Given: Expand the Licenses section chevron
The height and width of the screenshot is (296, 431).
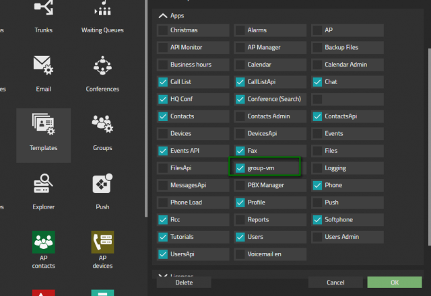Looking at the screenshot, I should coord(163,275).
